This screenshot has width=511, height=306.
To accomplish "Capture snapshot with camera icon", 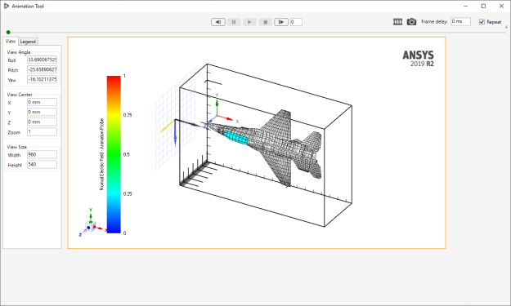I will pyautogui.click(x=411, y=22).
